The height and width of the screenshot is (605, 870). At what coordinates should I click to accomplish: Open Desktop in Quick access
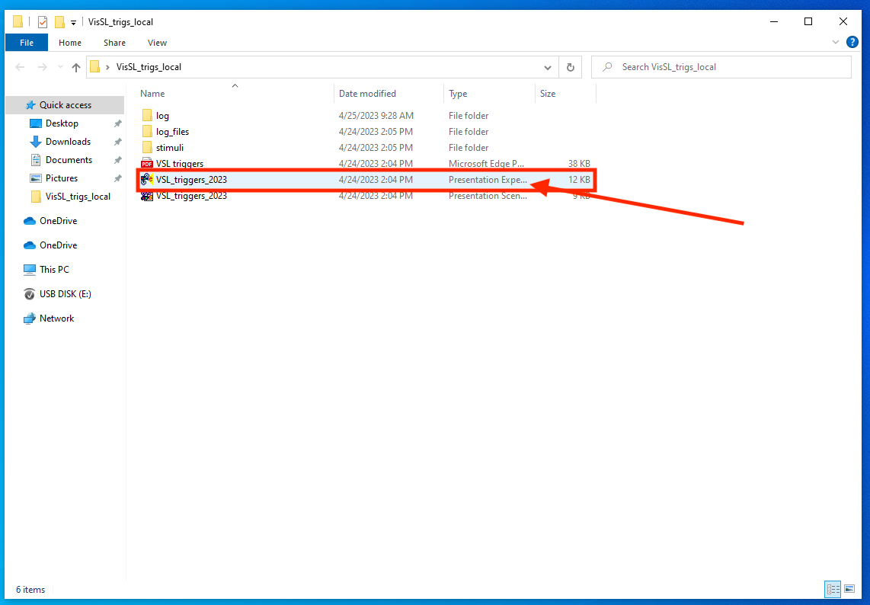[x=62, y=123]
